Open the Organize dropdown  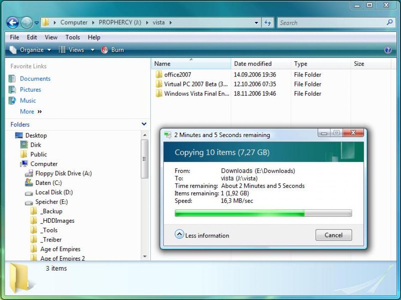coord(30,50)
